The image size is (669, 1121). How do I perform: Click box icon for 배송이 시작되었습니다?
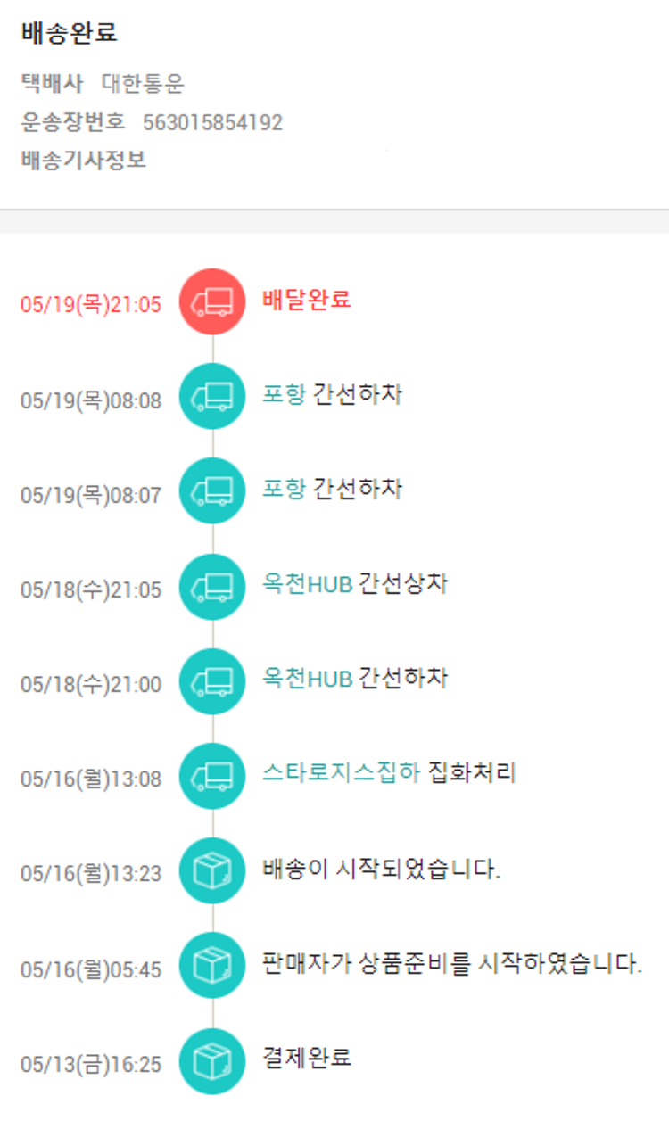point(212,871)
